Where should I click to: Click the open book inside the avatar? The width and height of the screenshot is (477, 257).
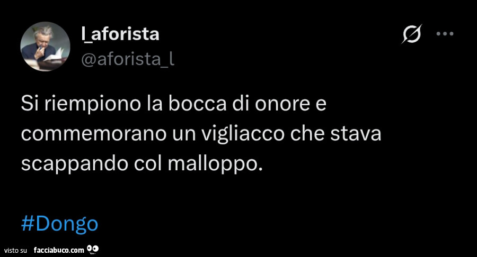point(55,55)
